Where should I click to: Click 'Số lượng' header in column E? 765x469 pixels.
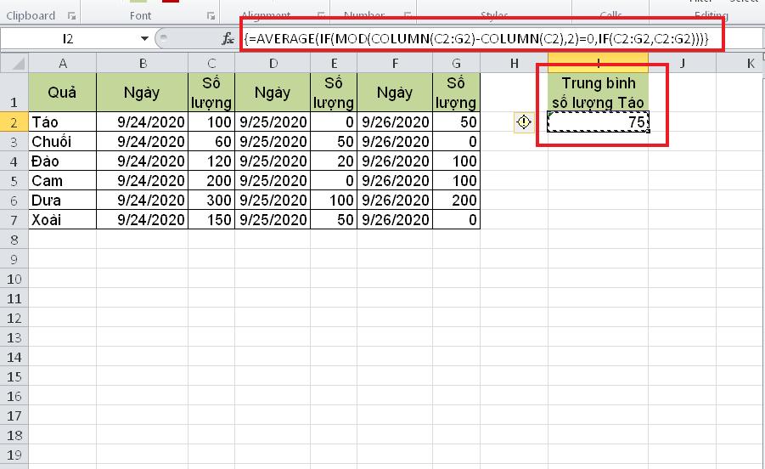pos(334,93)
